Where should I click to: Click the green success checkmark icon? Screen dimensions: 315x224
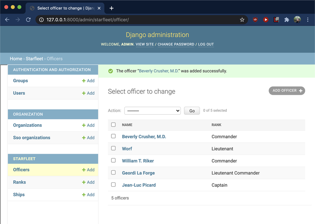[111, 71]
